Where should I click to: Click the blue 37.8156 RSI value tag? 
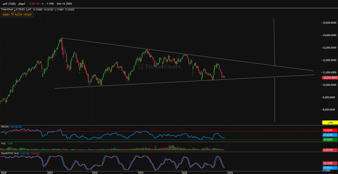point(330,135)
